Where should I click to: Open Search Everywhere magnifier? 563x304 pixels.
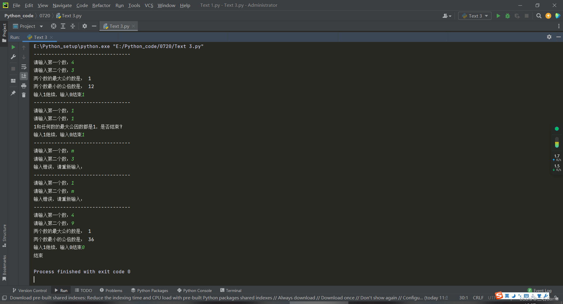539,16
